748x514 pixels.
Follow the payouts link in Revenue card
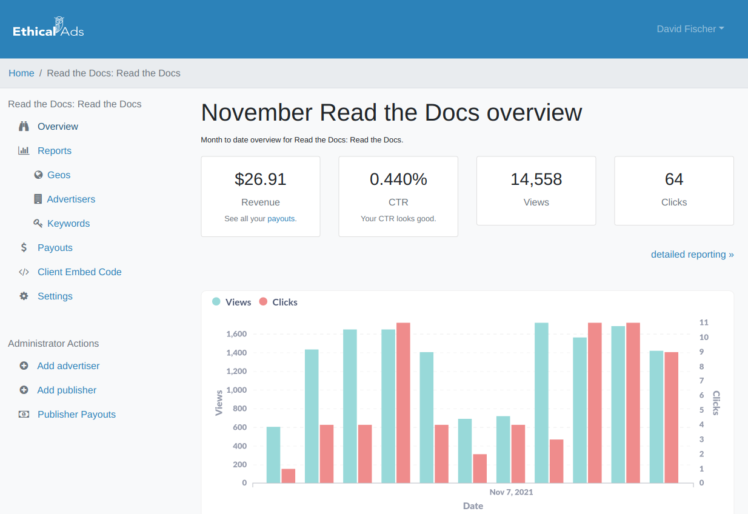pos(281,219)
